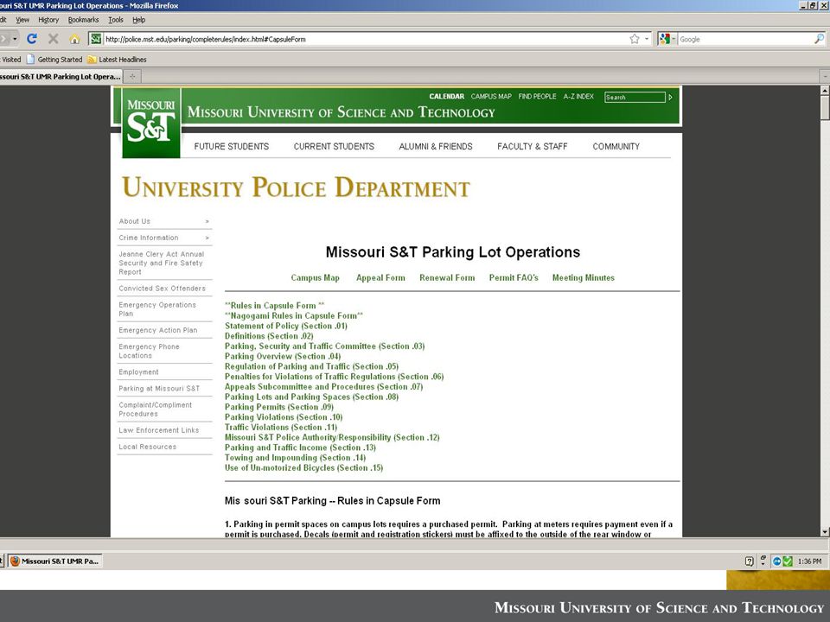
Task: Open the A-Z INDEX header link
Action: (578, 96)
